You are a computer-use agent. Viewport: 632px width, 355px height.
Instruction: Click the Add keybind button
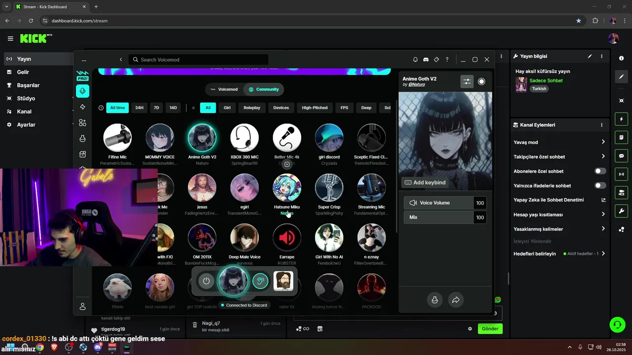click(x=425, y=182)
